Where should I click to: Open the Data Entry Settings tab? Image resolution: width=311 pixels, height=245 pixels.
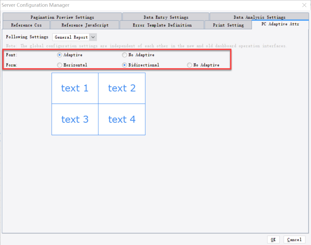pyautogui.click(x=166, y=17)
